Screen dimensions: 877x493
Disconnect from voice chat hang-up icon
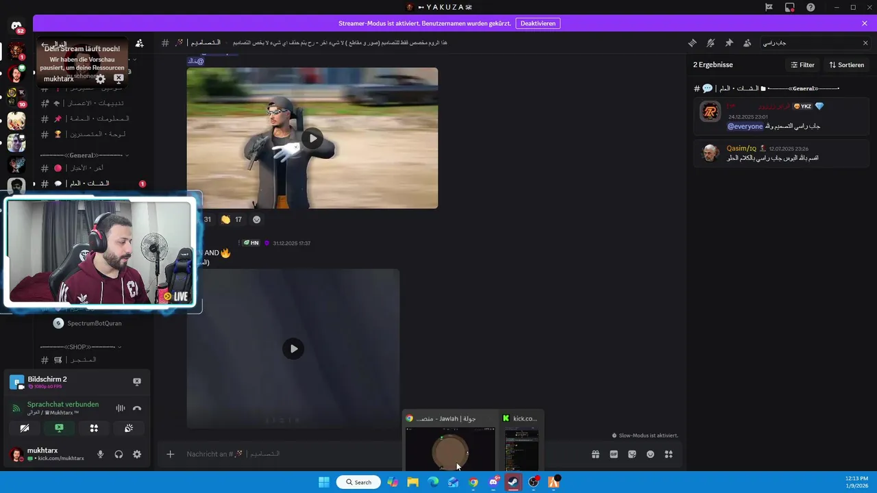pyautogui.click(x=137, y=408)
